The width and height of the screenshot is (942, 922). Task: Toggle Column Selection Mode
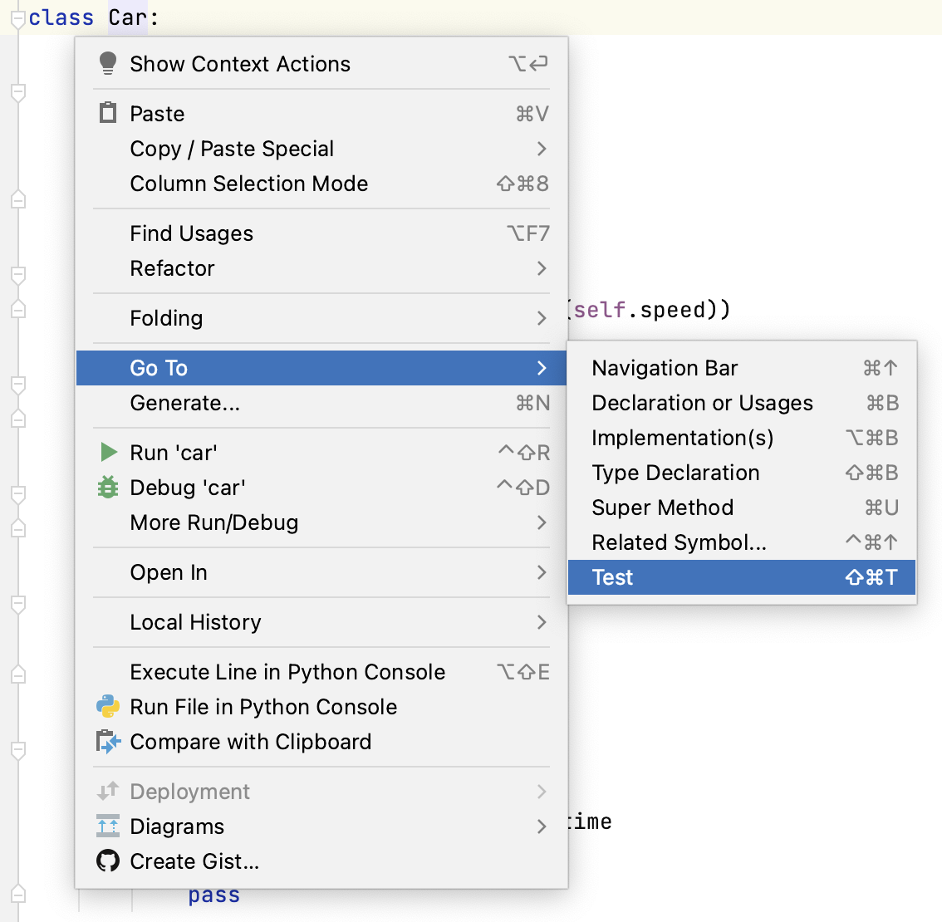[248, 184]
